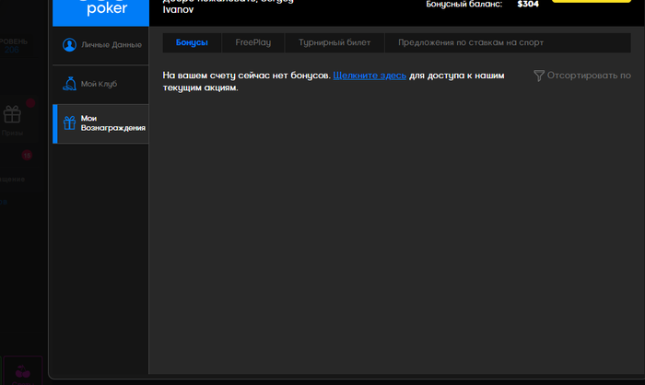Click the Мои Вознаграждения gift icon
The image size is (645, 385).
point(69,123)
